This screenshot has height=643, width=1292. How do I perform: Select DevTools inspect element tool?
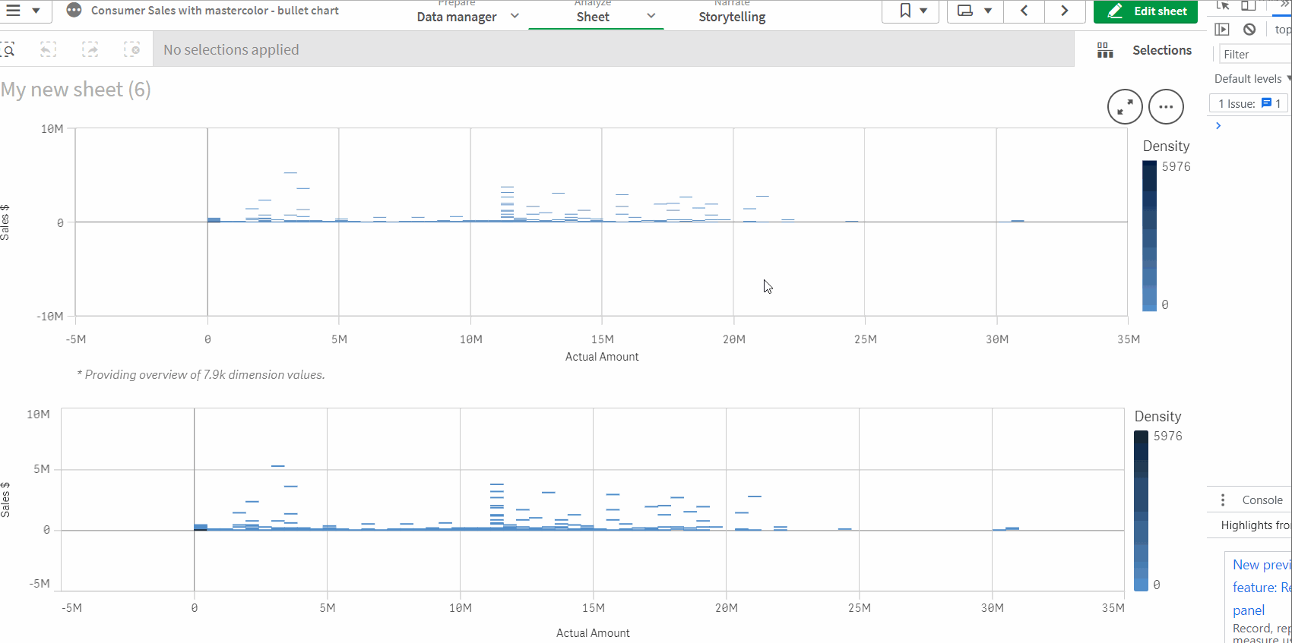coord(1223,5)
